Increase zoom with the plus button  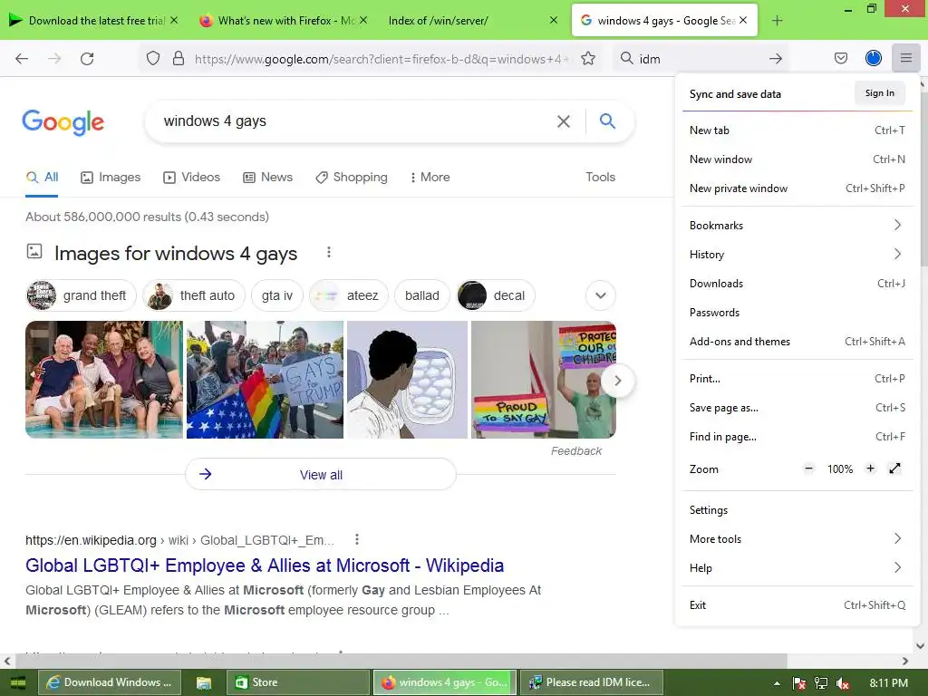pos(870,469)
